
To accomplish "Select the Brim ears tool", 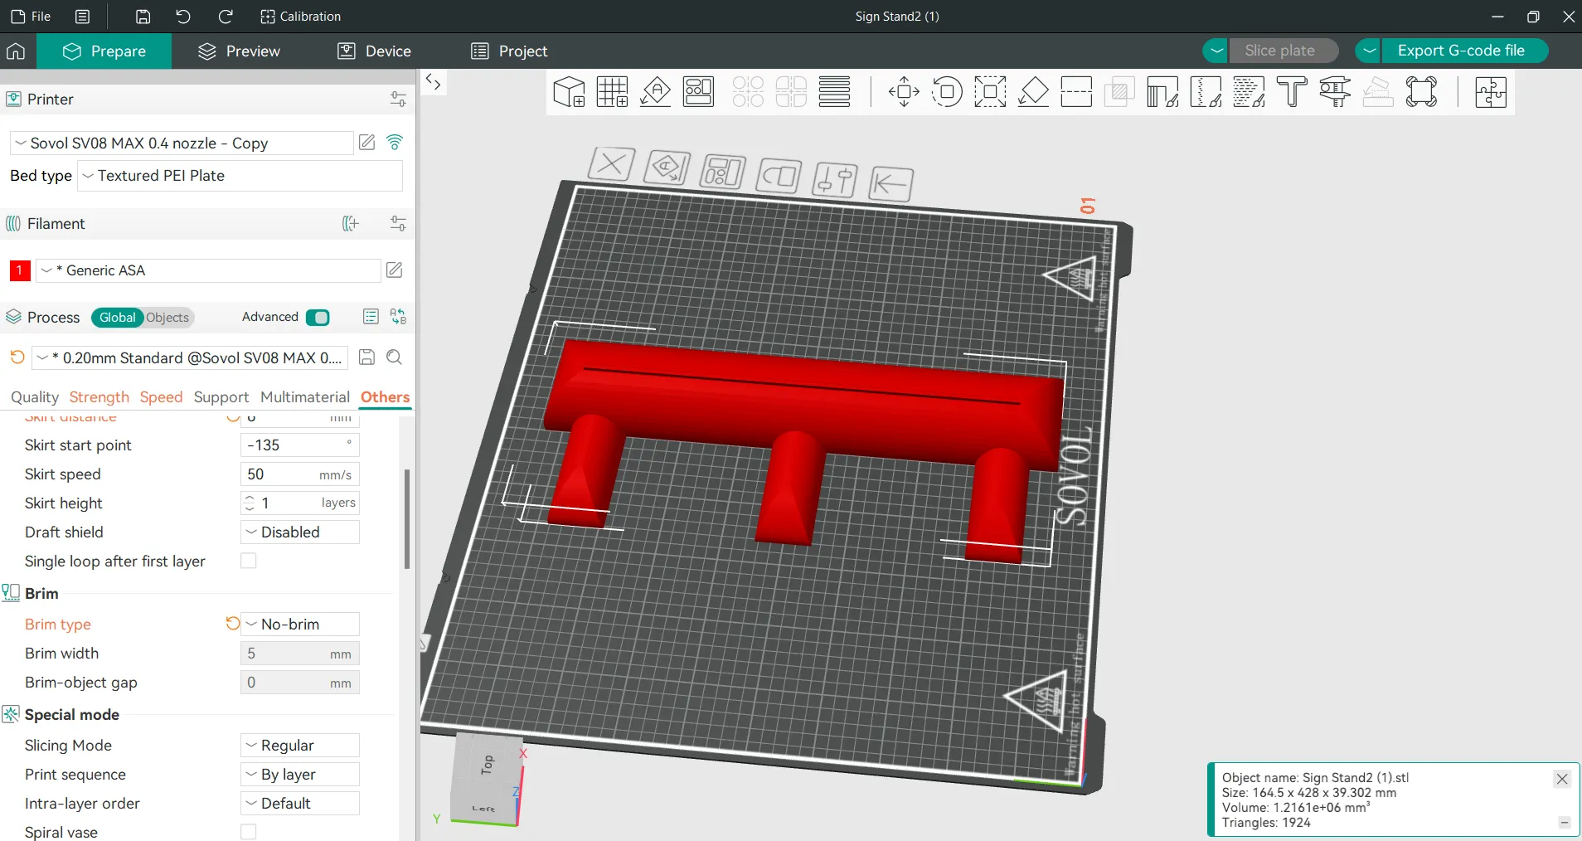I will [1421, 92].
